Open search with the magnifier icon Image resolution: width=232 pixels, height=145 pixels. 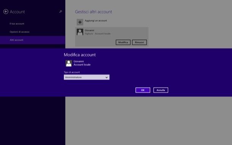pyautogui.click(x=60, y=11)
